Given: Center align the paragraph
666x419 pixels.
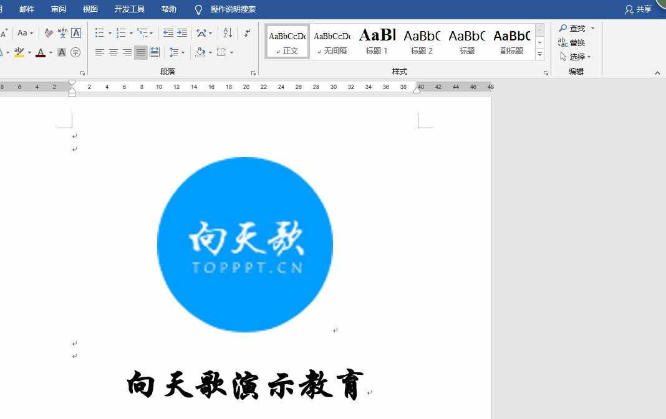Looking at the screenshot, I should [113, 52].
